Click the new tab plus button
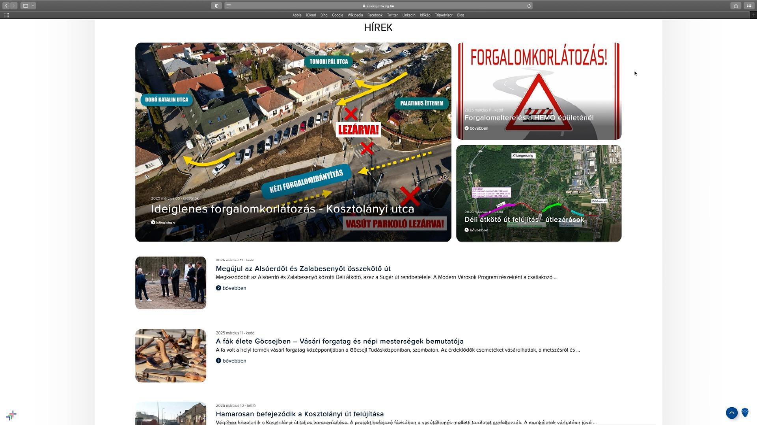The height and width of the screenshot is (425, 757). (x=753, y=15)
